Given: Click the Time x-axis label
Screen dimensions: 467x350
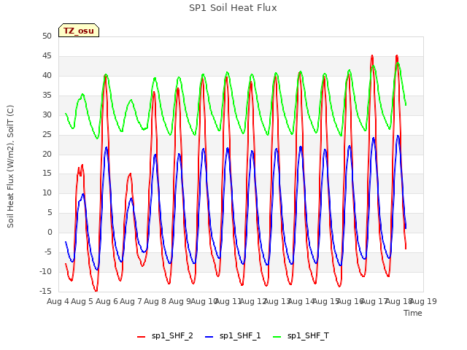Looking at the screenshot, I should point(412,313).
